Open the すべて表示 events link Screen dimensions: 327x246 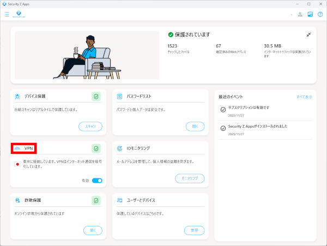coord(304,97)
